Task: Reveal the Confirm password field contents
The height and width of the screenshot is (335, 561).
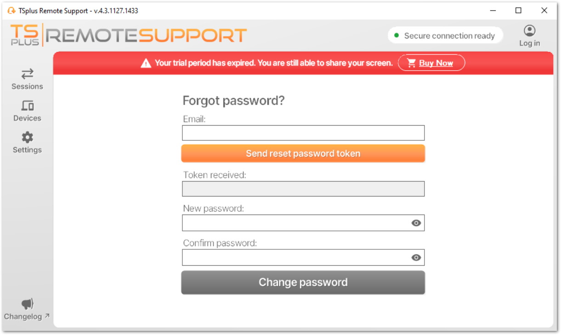Action: 416,258
